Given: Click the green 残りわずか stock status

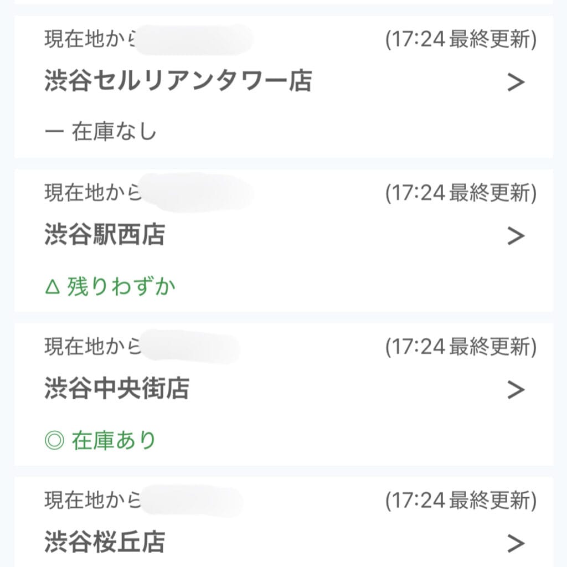Looking at the screenshot, I should tap(121, 287).
